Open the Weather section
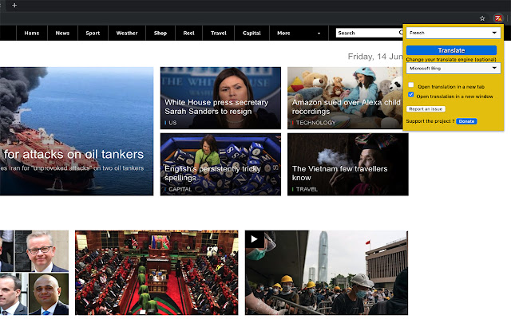Image resolution: width=511 pixels, height=319 pixels. click(127, 33)
